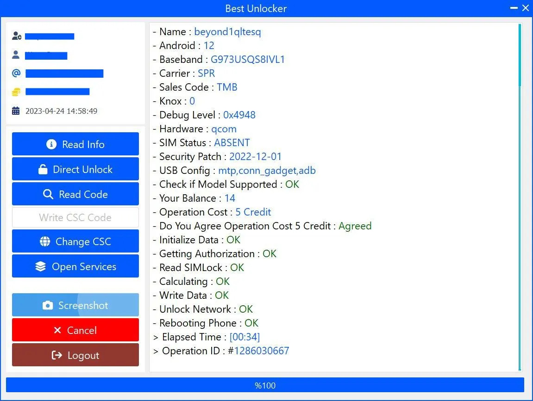
Task: Click the Read SIMLock : OK line
Action: click(x=198, y=267)
